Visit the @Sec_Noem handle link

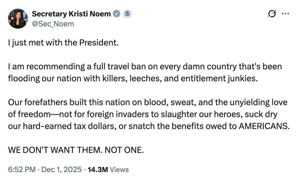click(x=53, y=24)
